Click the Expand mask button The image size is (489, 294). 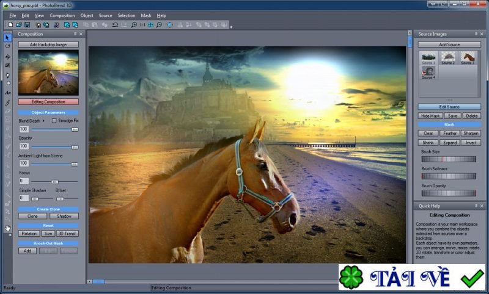(450, 143)
